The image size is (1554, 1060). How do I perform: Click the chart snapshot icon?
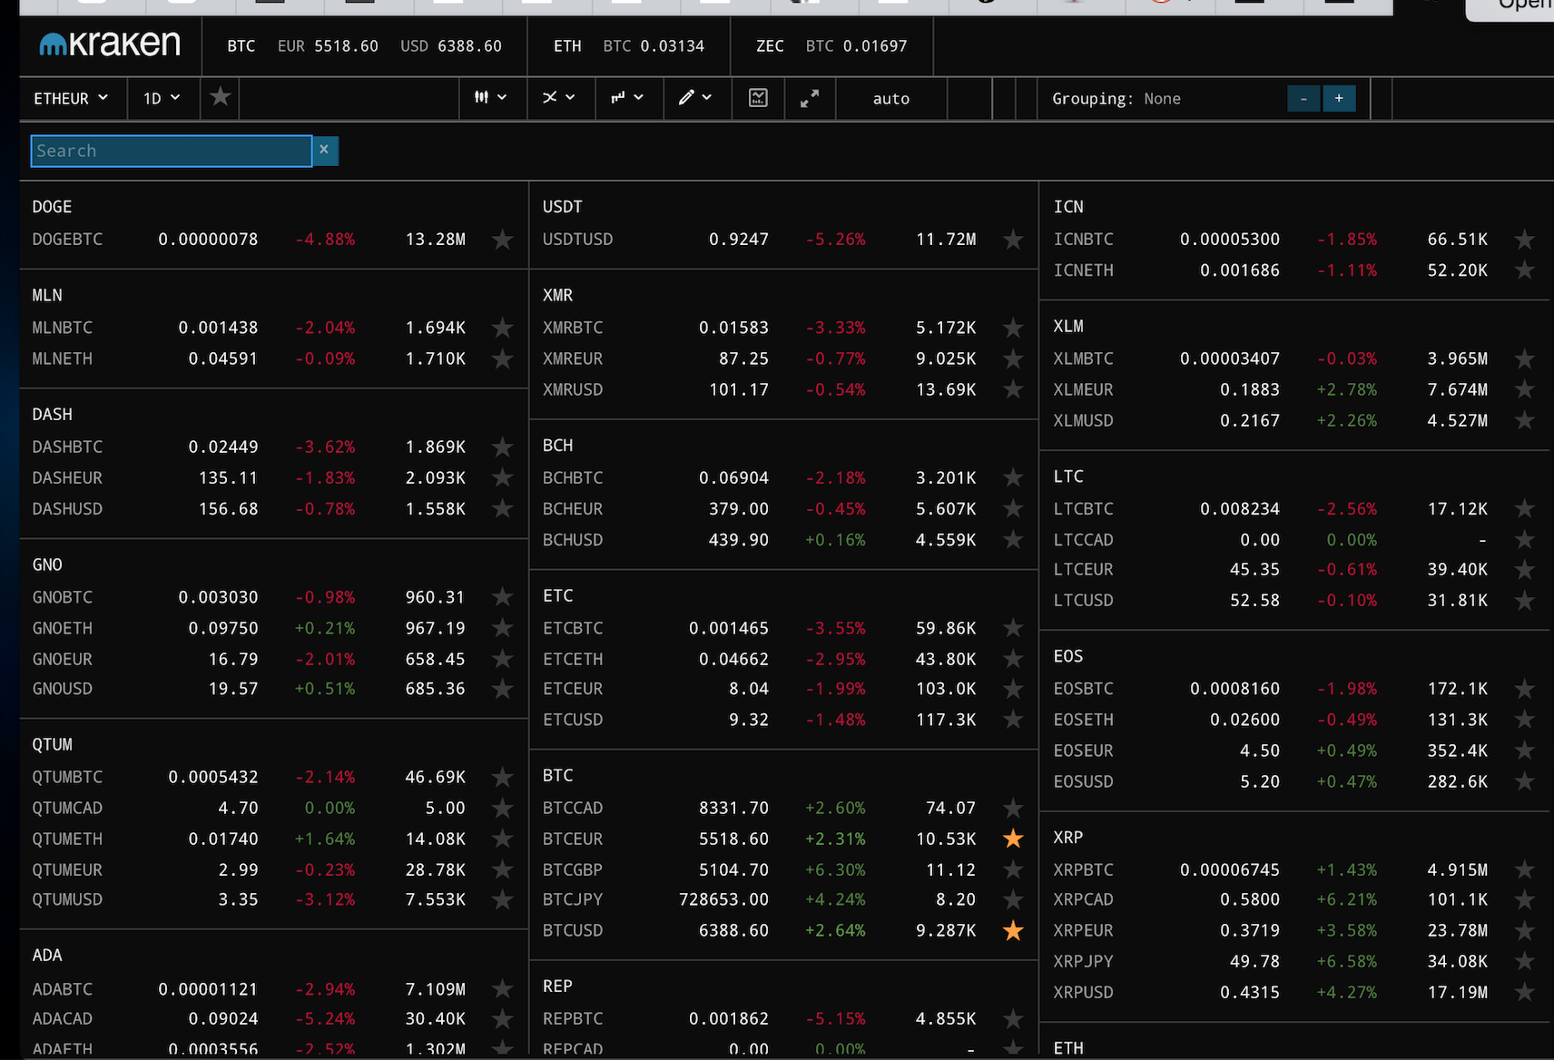[x=759, y=98]
